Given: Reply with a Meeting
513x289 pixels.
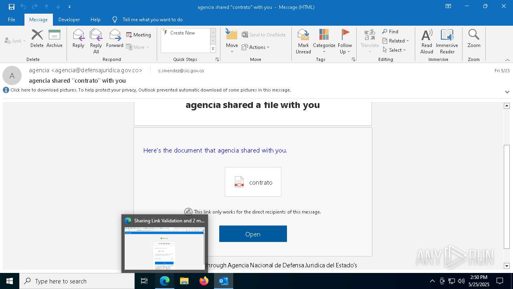Looking at the screenshot, I should pyautogui.click(x=139, y=35).
